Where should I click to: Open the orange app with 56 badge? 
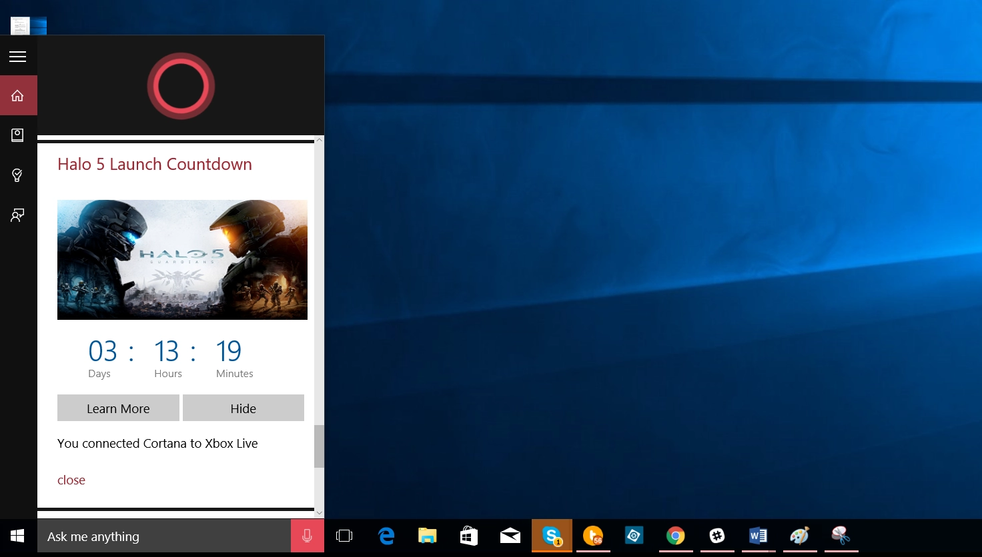click(593, 536)
